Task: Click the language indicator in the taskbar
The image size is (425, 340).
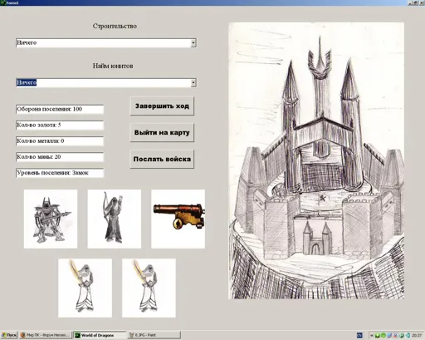Action: 359,335
